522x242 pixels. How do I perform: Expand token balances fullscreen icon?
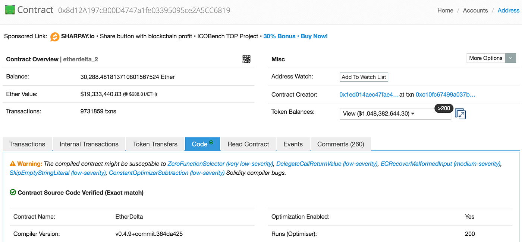coord(460,114)
